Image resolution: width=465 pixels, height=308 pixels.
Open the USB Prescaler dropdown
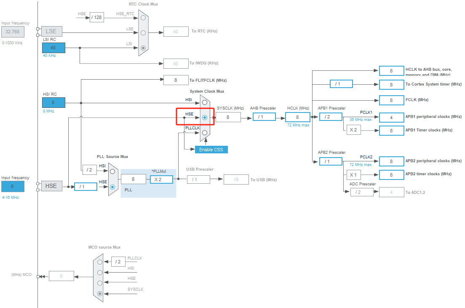pyautogui.click(x=198, y=179)
